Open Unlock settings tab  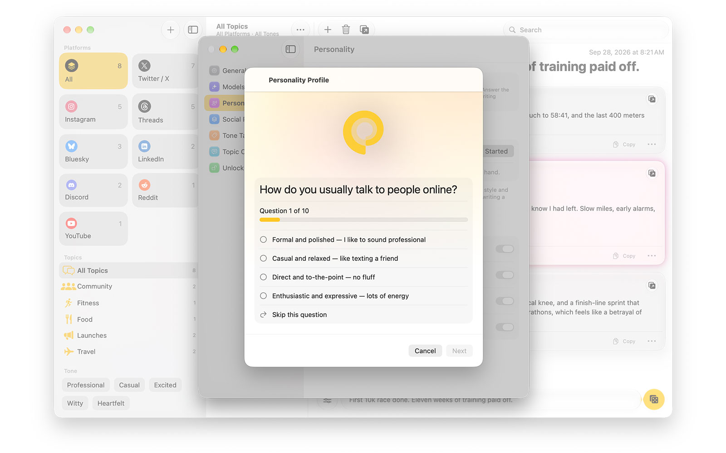click(227, 168)
